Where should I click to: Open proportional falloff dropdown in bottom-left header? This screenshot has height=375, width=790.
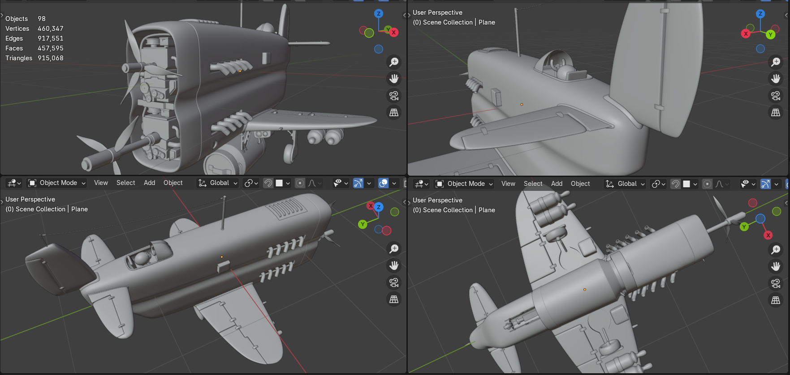[x=315, y=183]
